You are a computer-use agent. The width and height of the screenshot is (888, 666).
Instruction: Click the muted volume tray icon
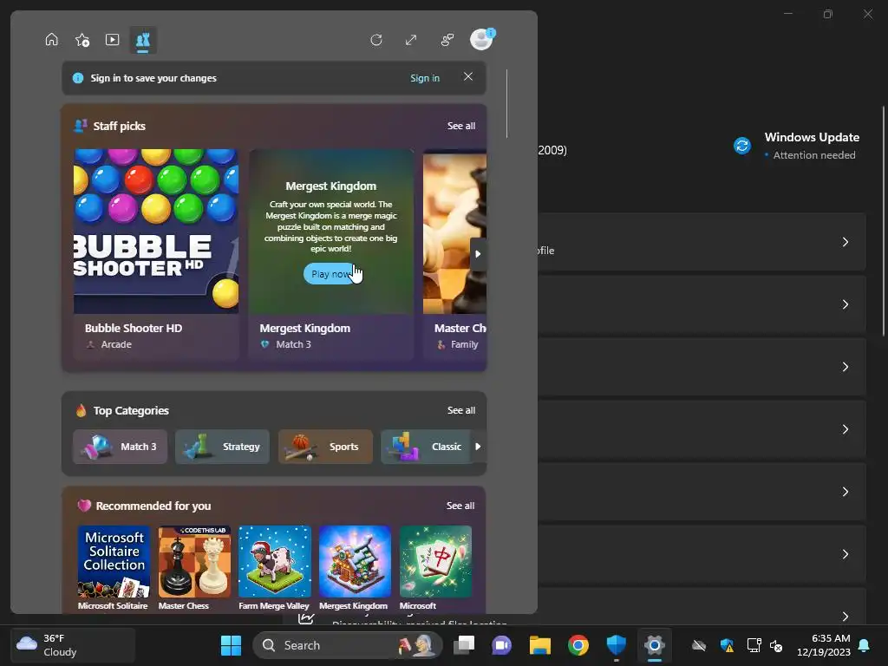coord(776,645)
